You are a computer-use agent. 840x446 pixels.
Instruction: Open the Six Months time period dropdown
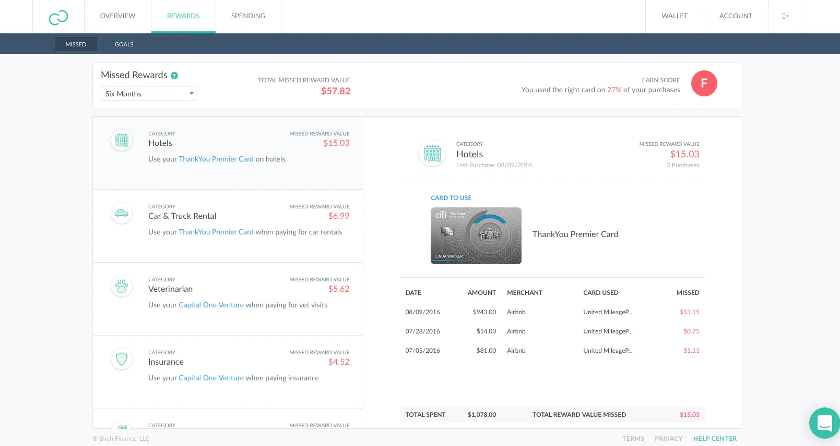[x=149, y=93]
